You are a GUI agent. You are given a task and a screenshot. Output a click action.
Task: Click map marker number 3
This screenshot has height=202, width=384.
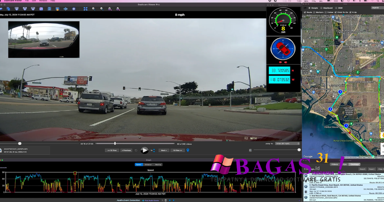click(340, 92)
